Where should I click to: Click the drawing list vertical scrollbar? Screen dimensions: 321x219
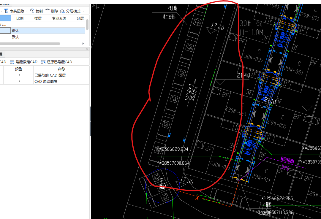(87, 25)
